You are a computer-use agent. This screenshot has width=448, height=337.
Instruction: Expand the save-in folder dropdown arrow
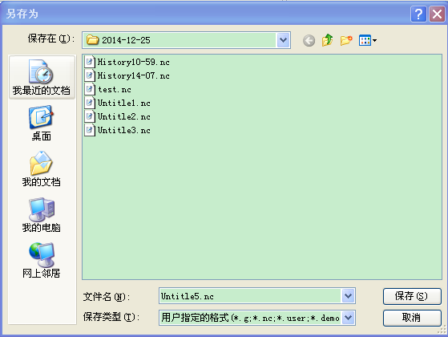point(283,40)
